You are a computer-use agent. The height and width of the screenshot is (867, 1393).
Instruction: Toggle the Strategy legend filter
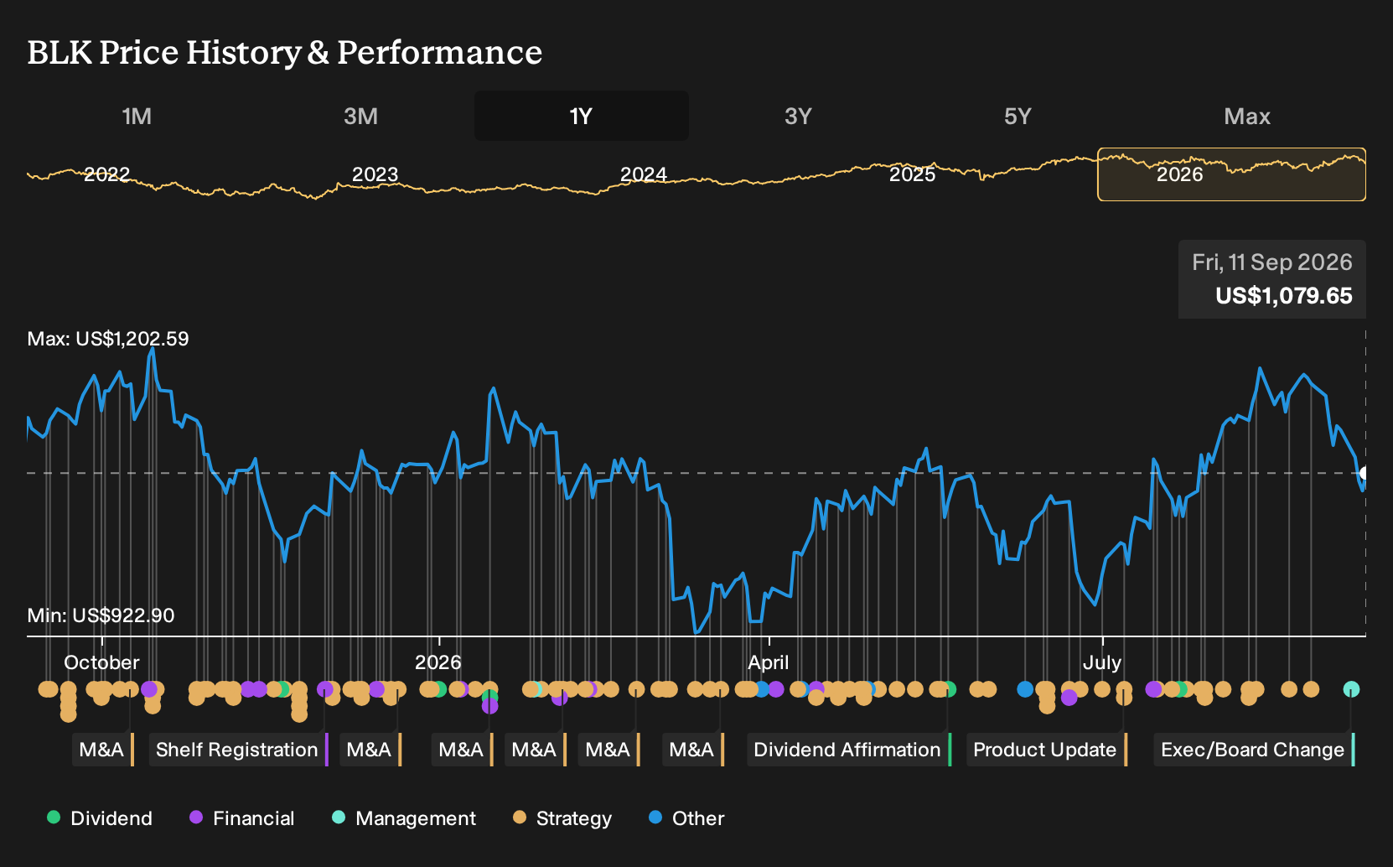point(562,818)
